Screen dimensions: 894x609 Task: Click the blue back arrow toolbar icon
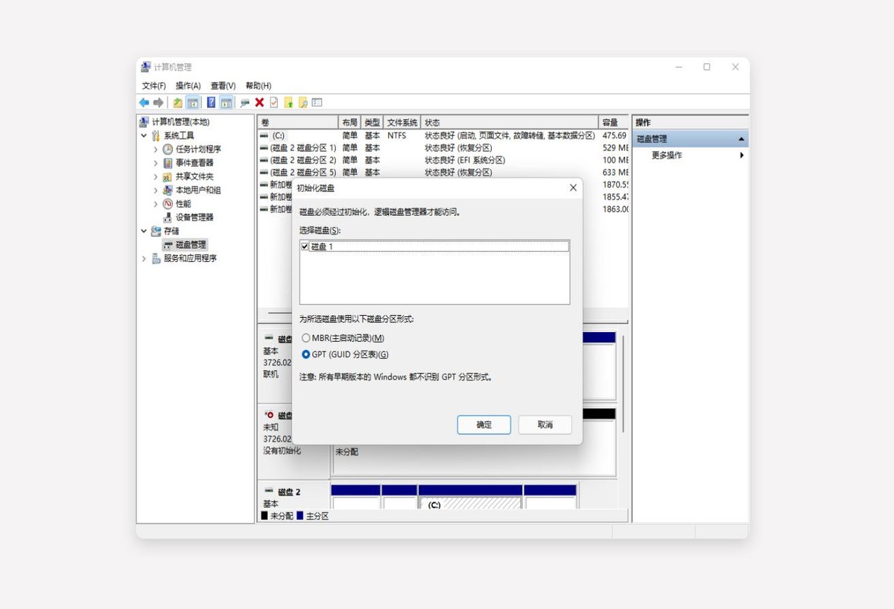(144, 103)
